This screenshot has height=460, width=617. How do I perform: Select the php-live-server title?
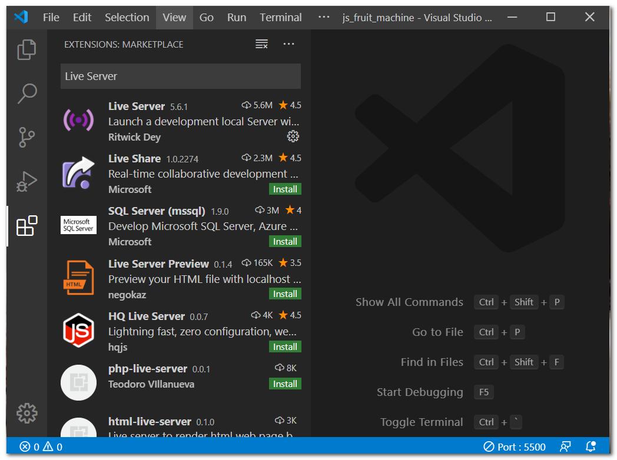[x=148, y=369]
